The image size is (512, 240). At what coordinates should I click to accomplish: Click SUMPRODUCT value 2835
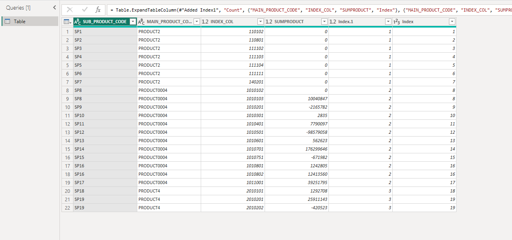point(297,115)
